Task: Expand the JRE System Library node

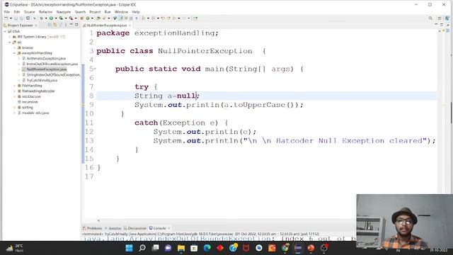Action: [x=10, y=37]
